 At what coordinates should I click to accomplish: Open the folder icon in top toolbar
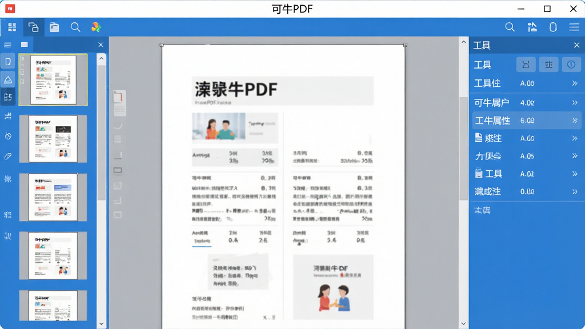pyautogui.click(x=54, y=27)
